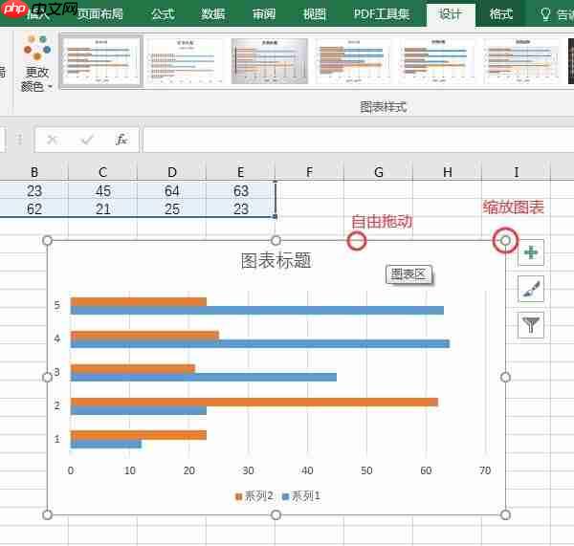Click the lightbulb tell-me icon

pyautogui.click(x=545, y=14)
